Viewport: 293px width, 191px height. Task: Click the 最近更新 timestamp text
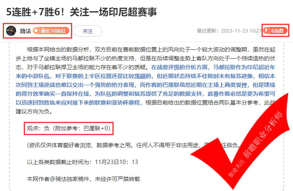[229, 31]
